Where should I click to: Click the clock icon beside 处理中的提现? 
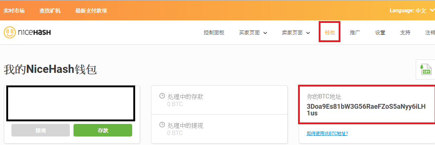pos(162,125)
